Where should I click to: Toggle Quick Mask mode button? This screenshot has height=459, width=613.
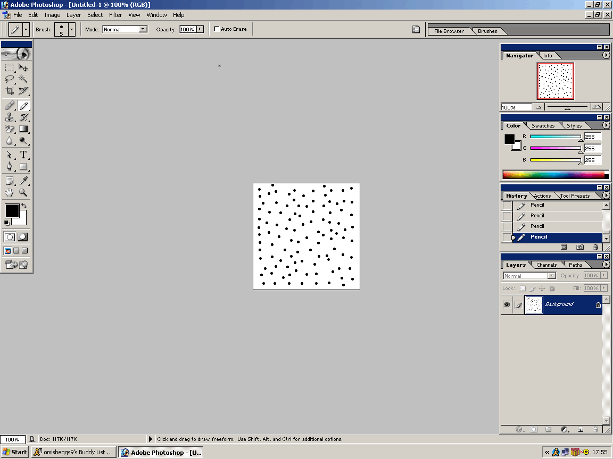[x=23, y=236]
